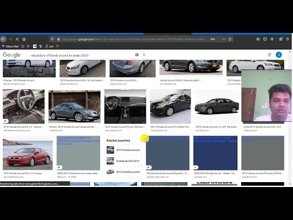The width and height of the screenshot is (293, 220).
Task: Click the extension icon beside hamburger menu
Action: 281,39
